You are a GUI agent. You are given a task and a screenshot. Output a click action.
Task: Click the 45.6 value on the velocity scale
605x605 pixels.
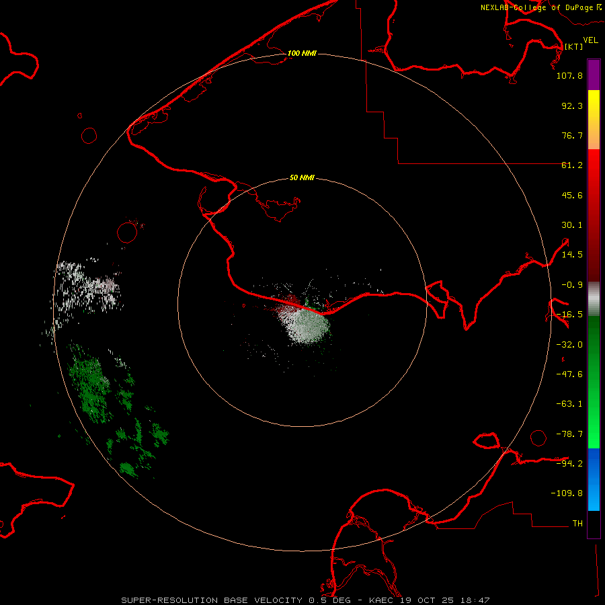[x=572, y=195]
